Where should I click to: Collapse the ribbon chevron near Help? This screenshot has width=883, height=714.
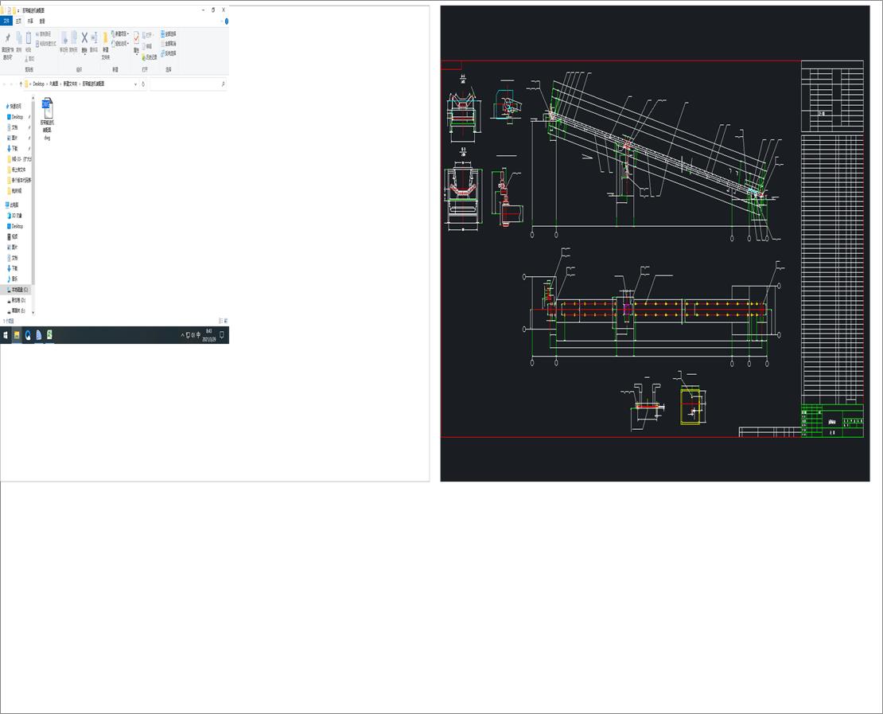click(221, 21)
